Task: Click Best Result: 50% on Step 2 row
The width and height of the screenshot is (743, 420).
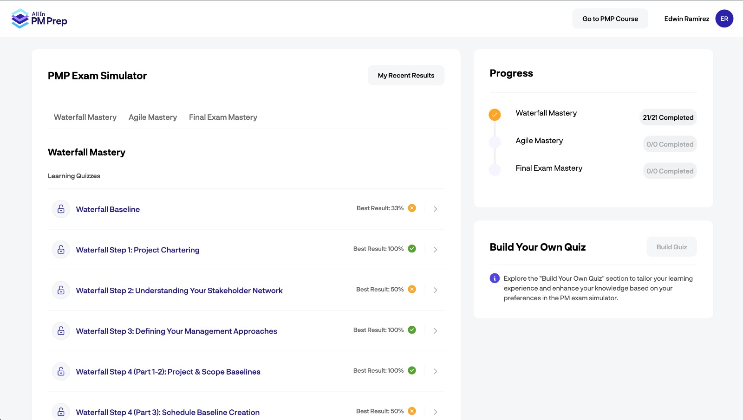Action: pyautogui.click(x=379, y=290)
